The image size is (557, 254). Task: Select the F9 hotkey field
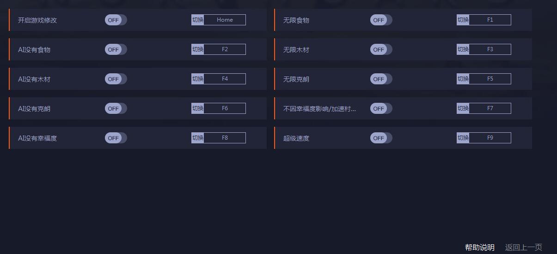(x=490, y=138)
